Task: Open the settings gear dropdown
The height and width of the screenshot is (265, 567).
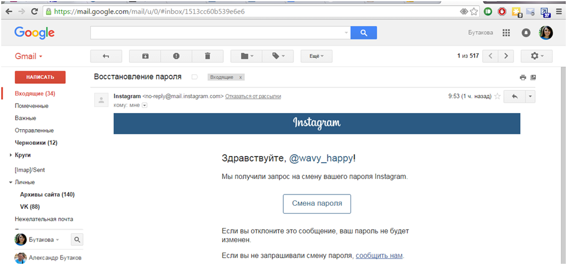Action: coord(536,56)
